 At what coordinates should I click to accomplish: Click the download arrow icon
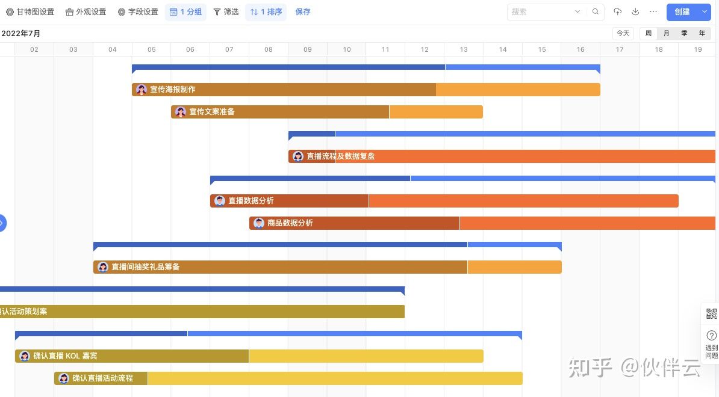[635, 12]
